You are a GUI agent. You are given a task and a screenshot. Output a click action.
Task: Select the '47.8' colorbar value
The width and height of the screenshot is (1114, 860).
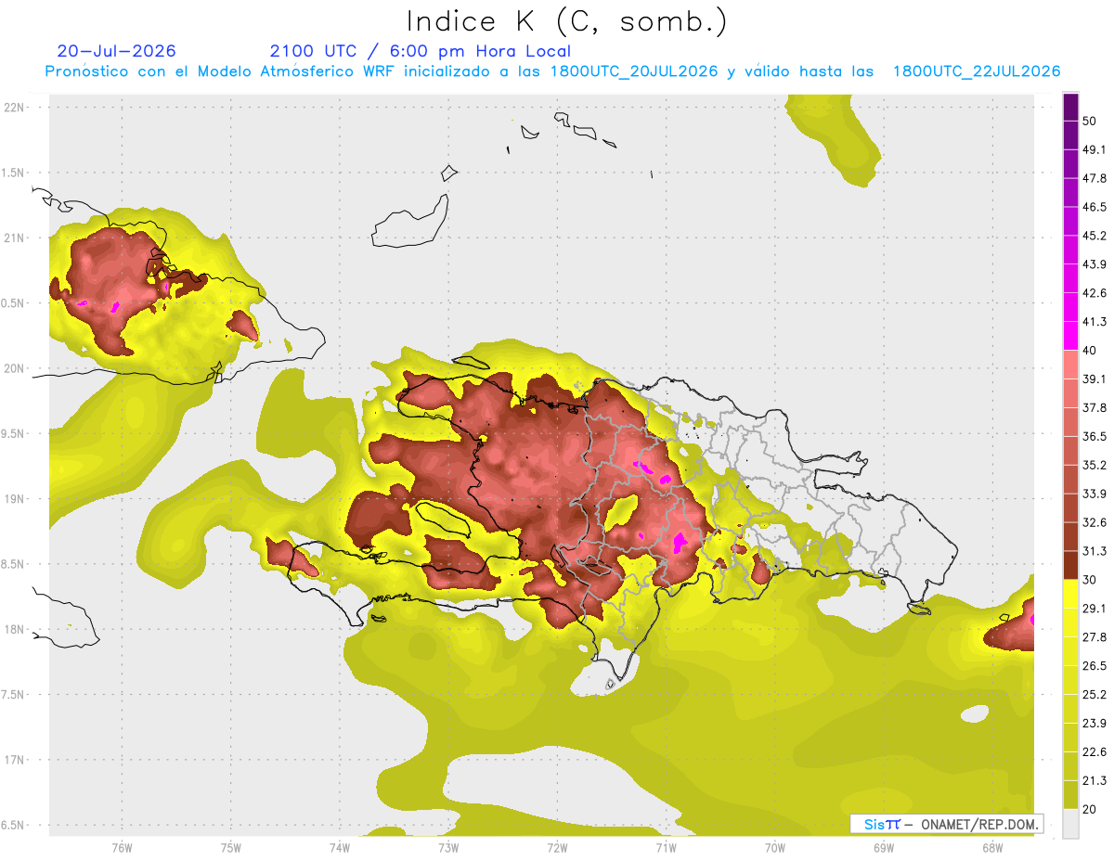click(x=1095, y=179)
